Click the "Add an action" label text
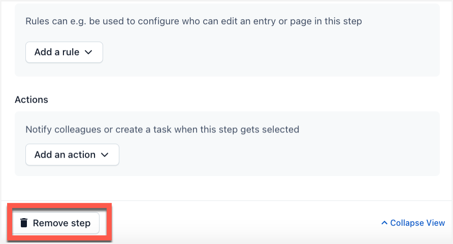Screen dimensions: 453x244 (x=65, y=155)
